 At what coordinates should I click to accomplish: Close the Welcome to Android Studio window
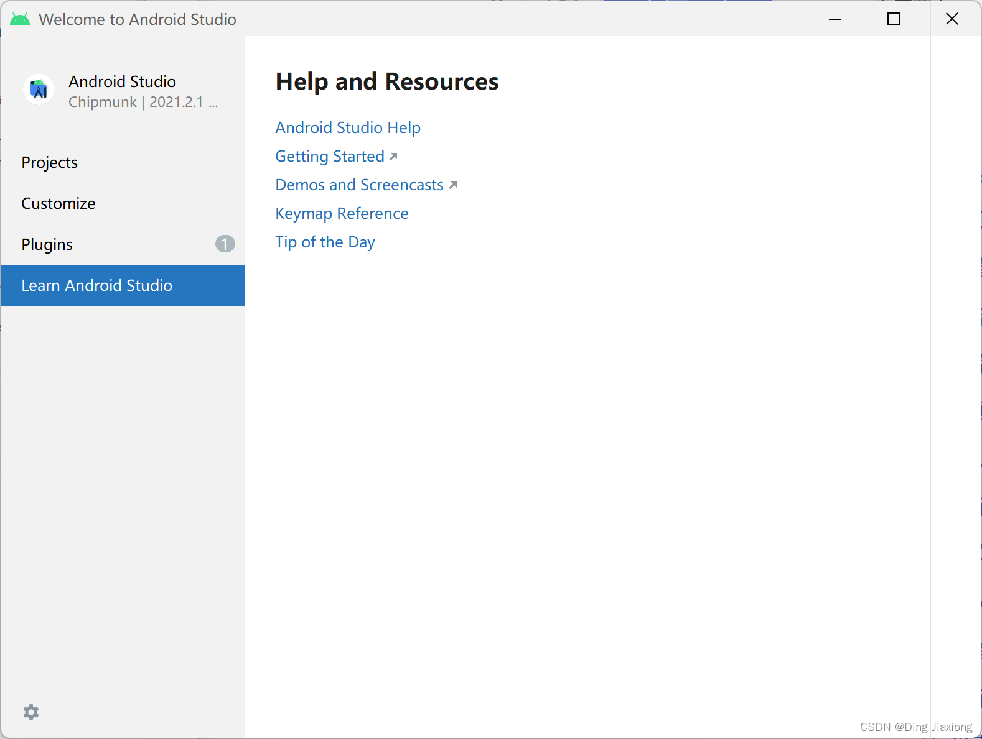click(952, 19)
